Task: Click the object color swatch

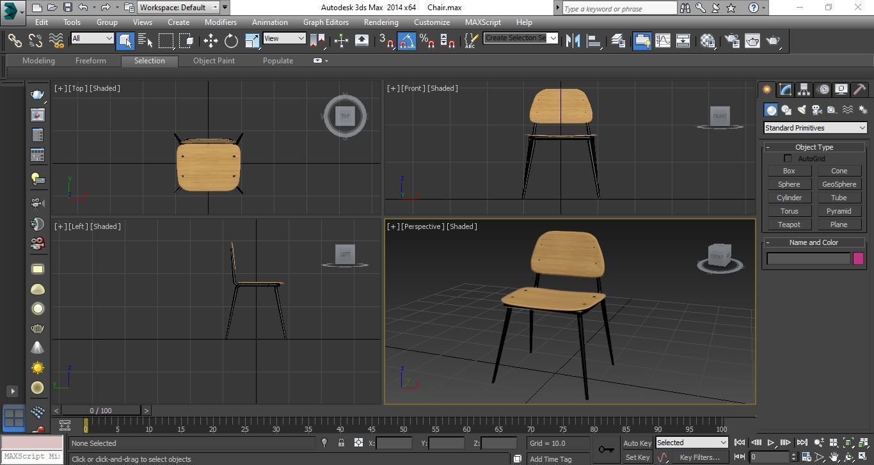Action: point(858,258)
